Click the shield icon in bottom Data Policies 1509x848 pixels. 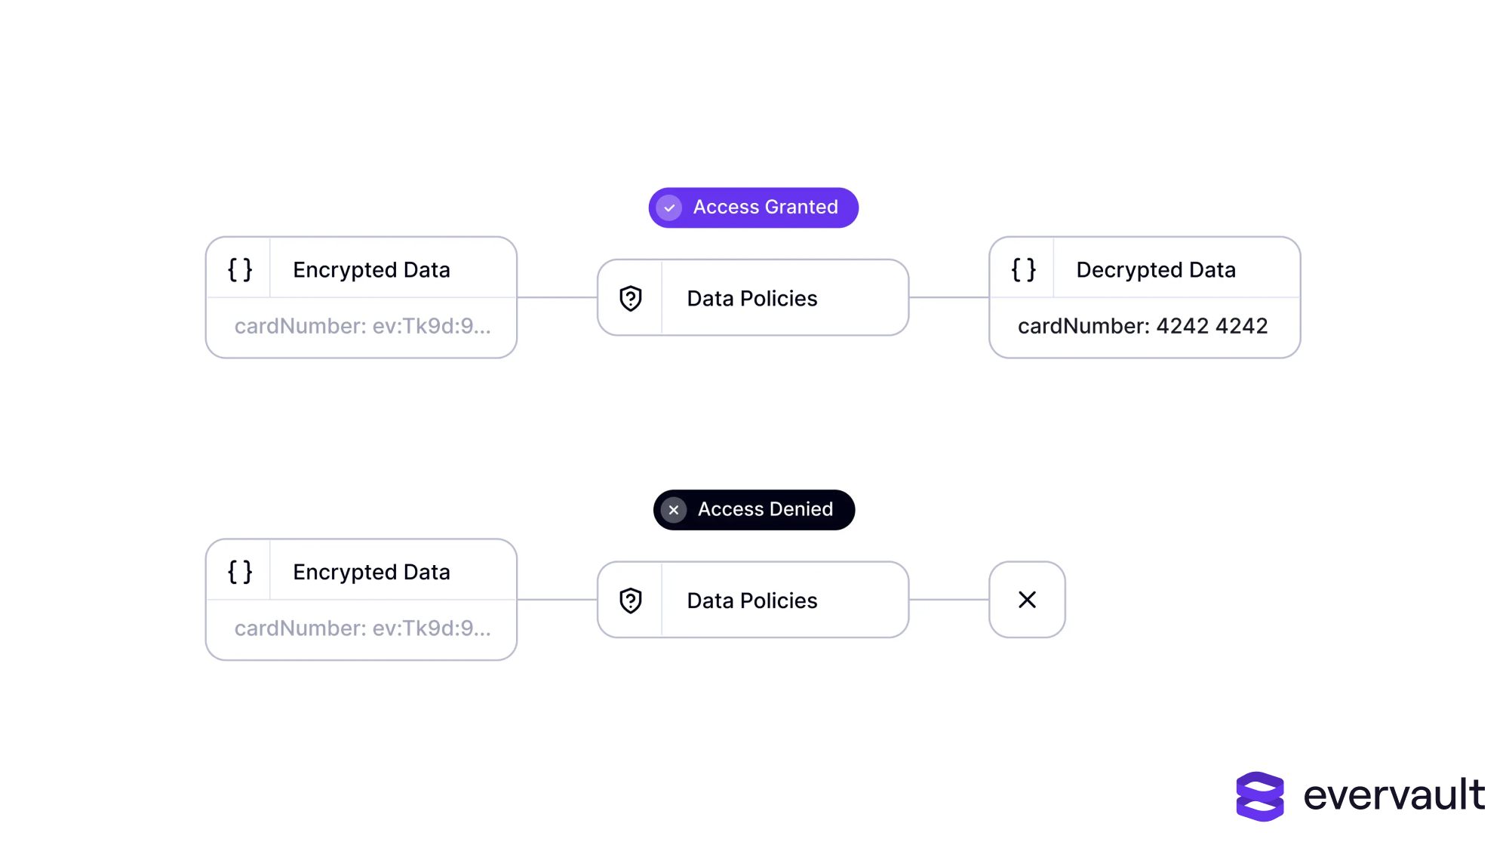(631, 601)
